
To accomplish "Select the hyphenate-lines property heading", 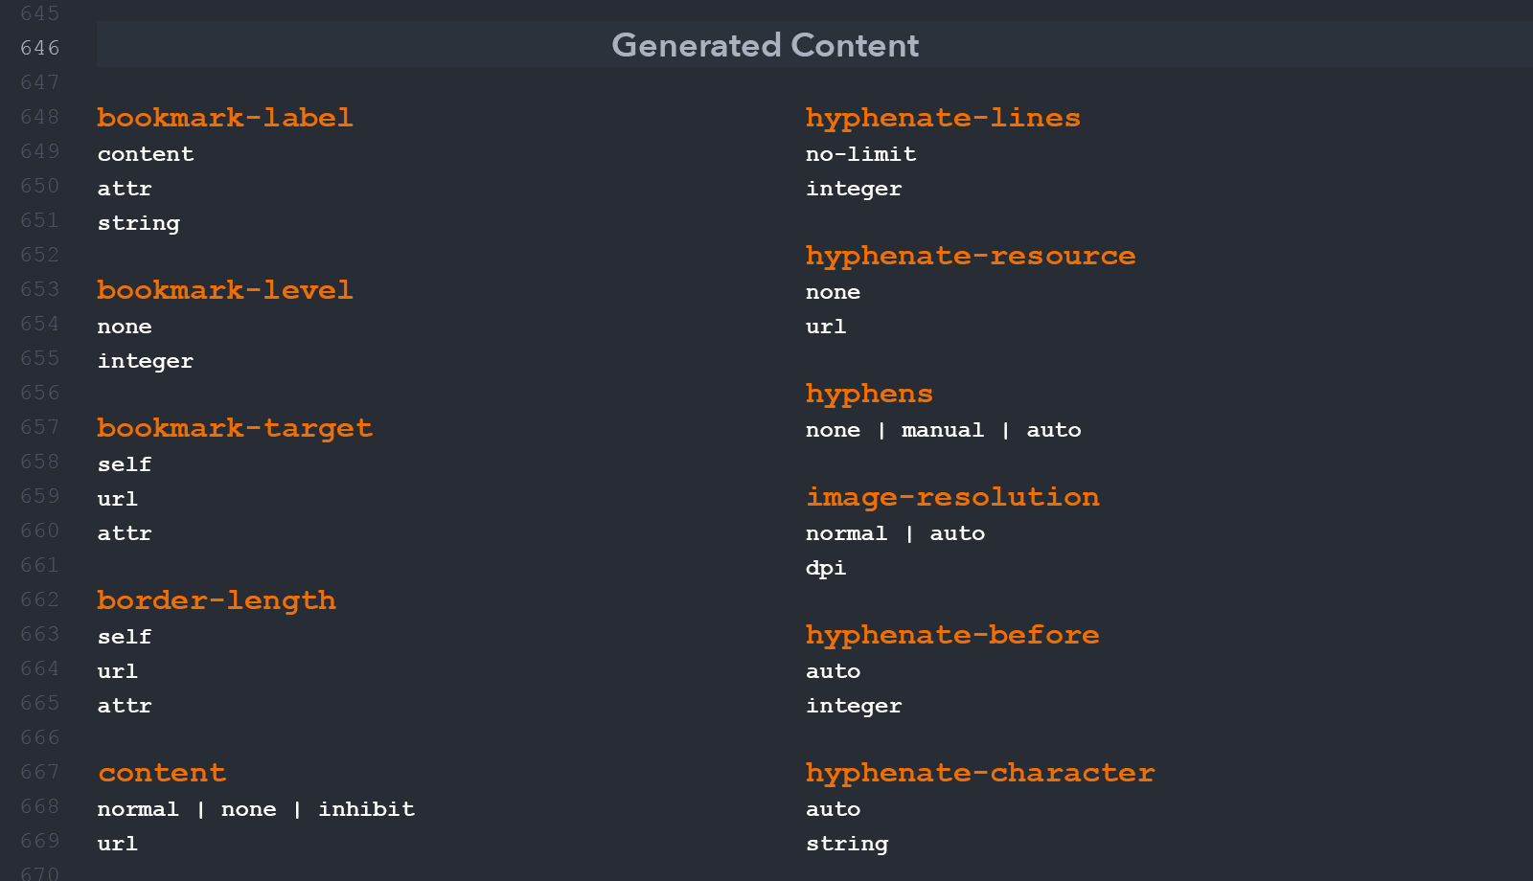I will 943,119.
